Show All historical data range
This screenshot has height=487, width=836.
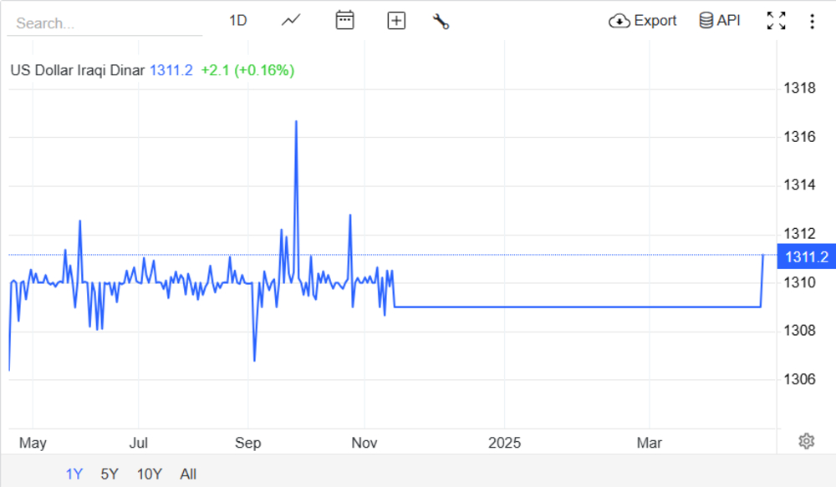coord(188,474)
